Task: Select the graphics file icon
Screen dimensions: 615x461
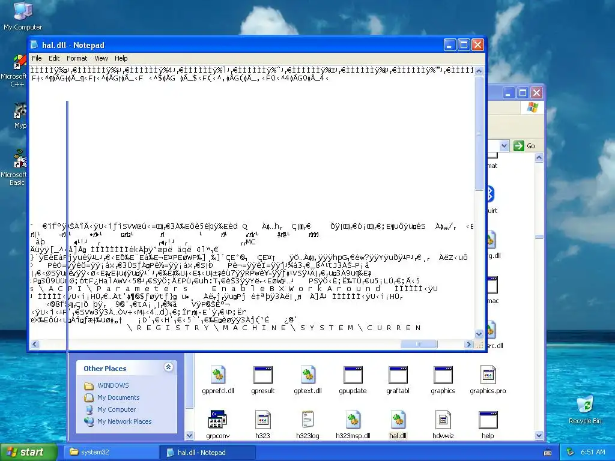Action: (x=443, y=375)
